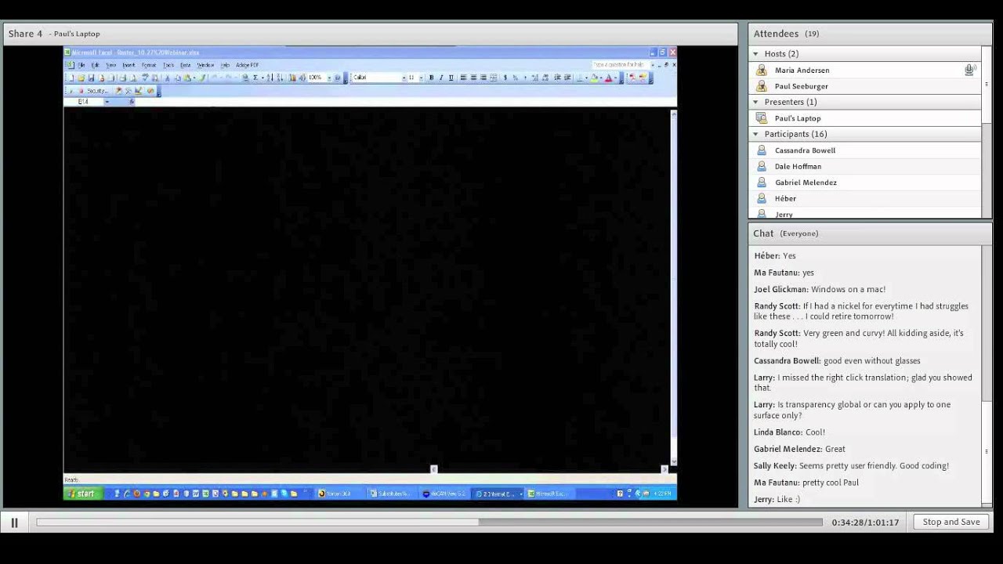Screen dimensions: 1003x564
Task: Click the AutoSum sigma icon
Action: pos(255,78)
